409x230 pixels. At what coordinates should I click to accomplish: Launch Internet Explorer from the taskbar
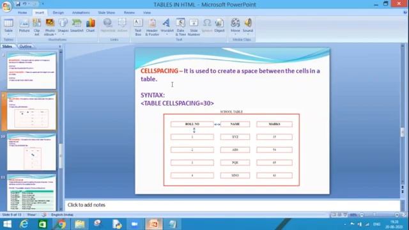(24, 224)
